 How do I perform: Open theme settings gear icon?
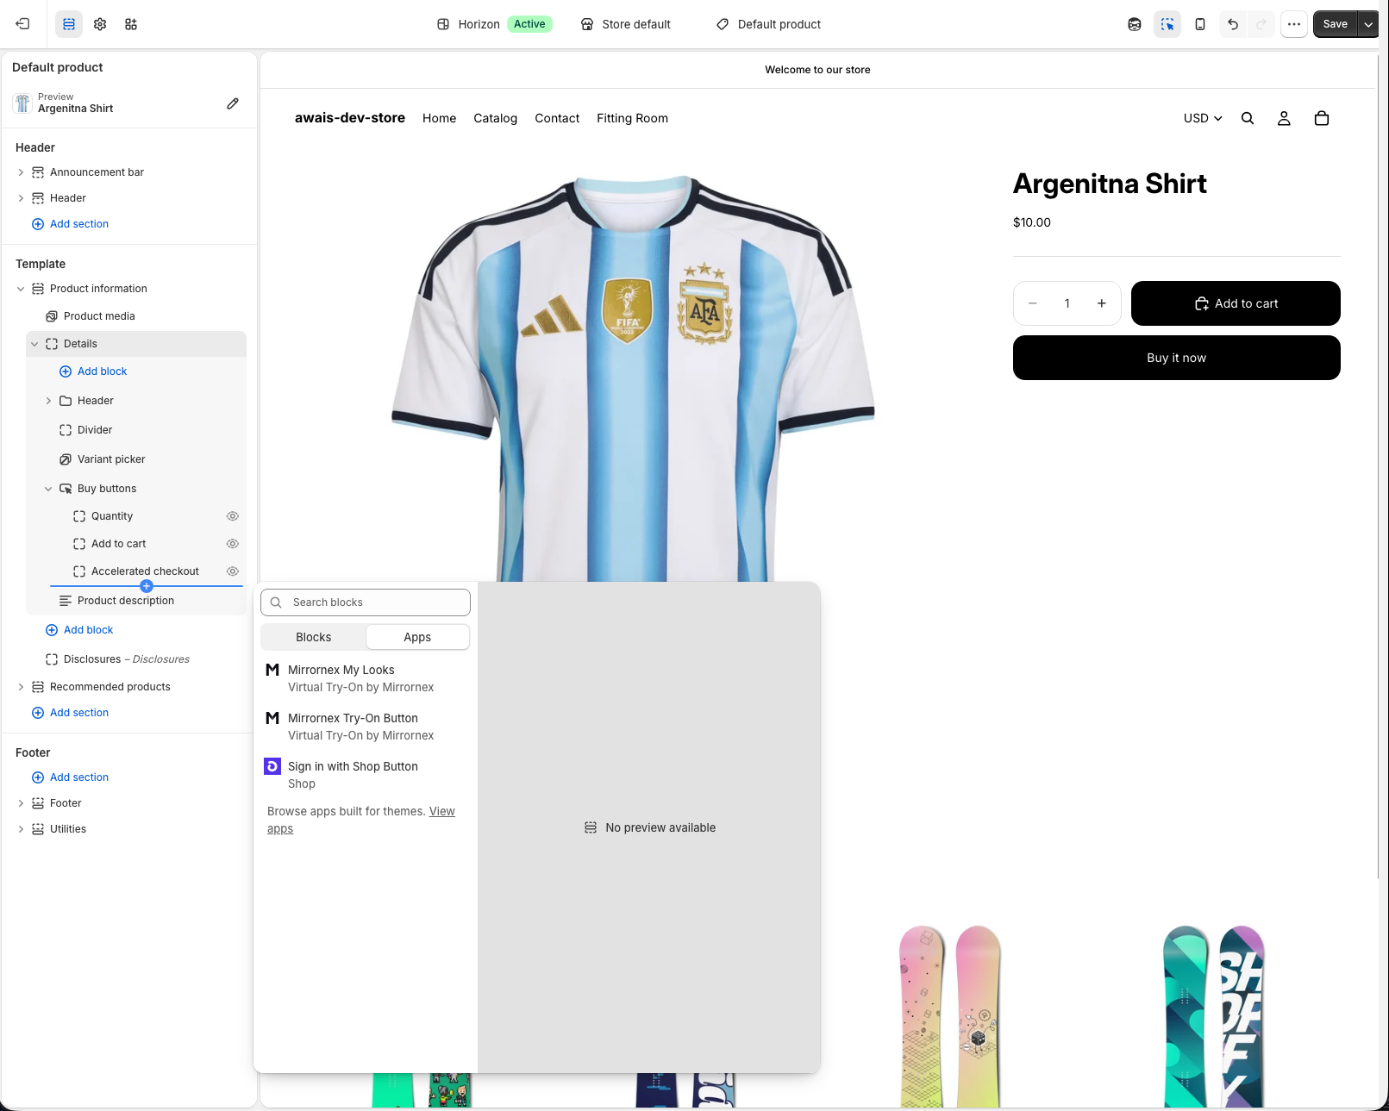(x=100, y=24)
